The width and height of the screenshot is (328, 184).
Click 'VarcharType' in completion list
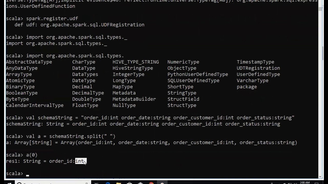pos(253,80)
